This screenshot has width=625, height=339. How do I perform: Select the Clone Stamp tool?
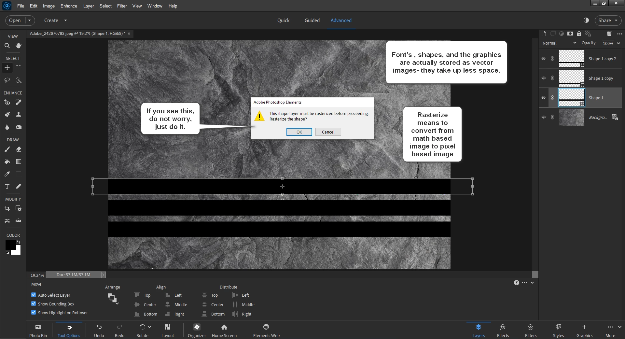point(19,115)
